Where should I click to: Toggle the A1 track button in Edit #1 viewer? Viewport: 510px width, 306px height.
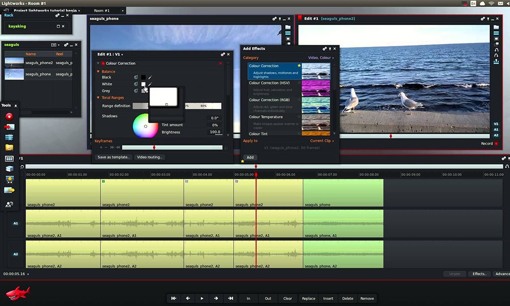(496, 130)
